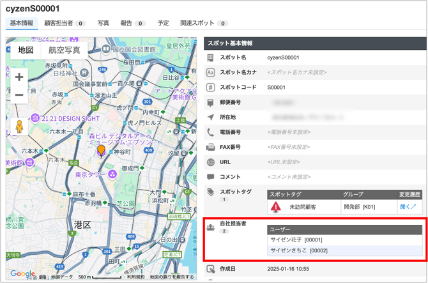The image size is (428, 283).
Task: Click the map zoom out minus button
Action: click(19, 96)
